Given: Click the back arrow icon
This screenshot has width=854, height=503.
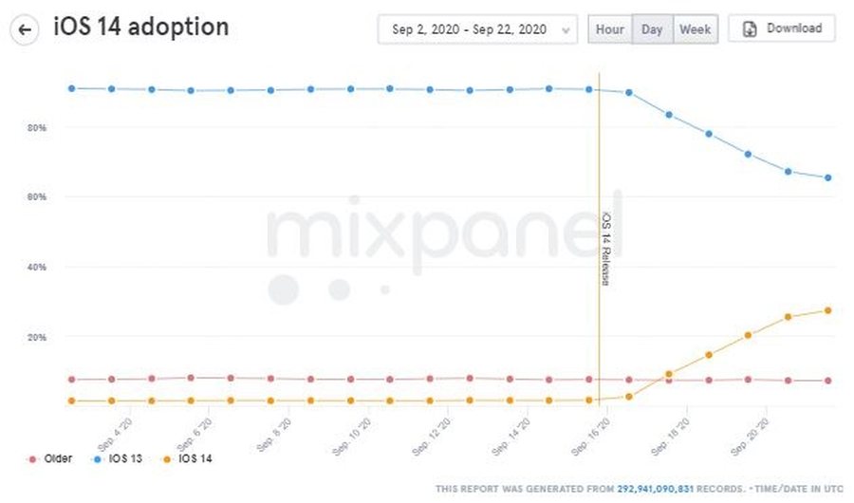Looking at the screenshot, I should 25,29.
